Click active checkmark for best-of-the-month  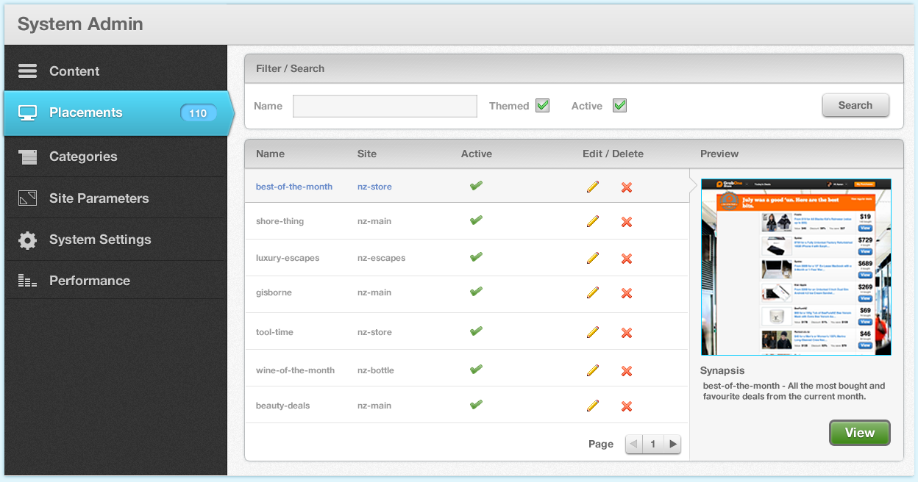[x=476, y=186]
